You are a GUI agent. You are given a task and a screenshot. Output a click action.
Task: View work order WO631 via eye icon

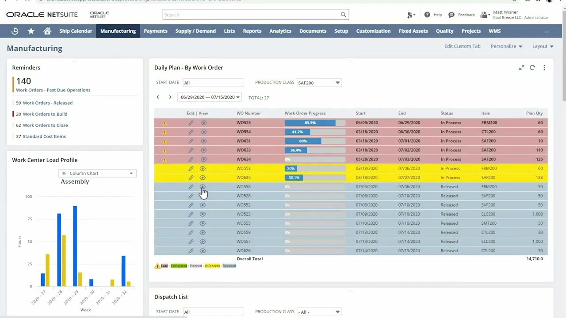203,141
